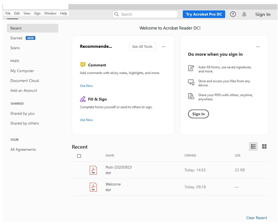Image resolution: width=278 pixels, height=224 pixels.
Task: Click the 'Today, 09:18' opened time
Action: click(195, 187)
